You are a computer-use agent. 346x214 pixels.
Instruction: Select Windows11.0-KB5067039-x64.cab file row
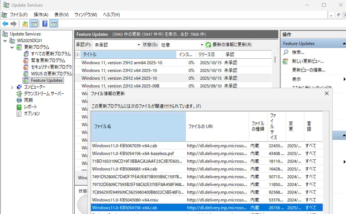click(x=207, y=146)
